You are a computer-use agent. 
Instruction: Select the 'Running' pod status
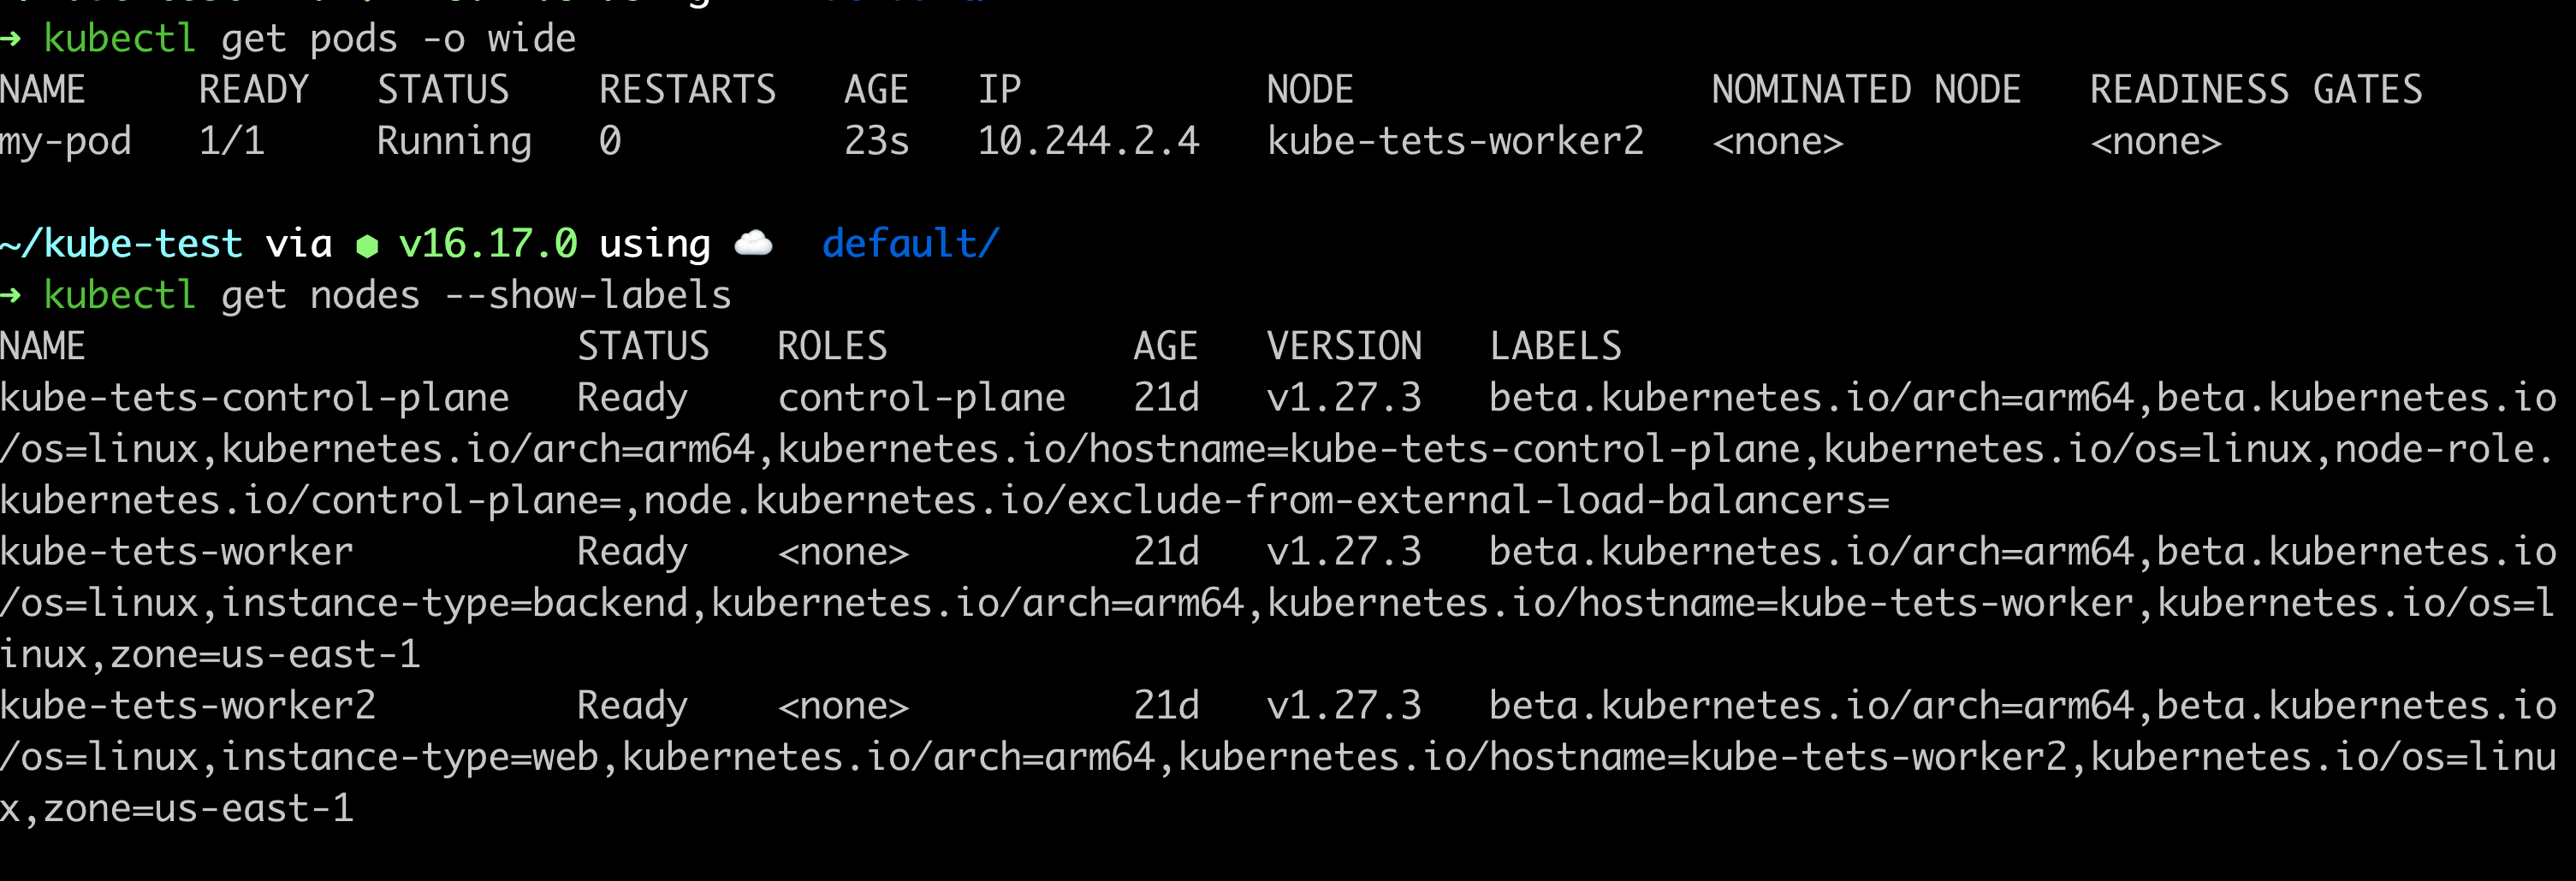[454, 142]
